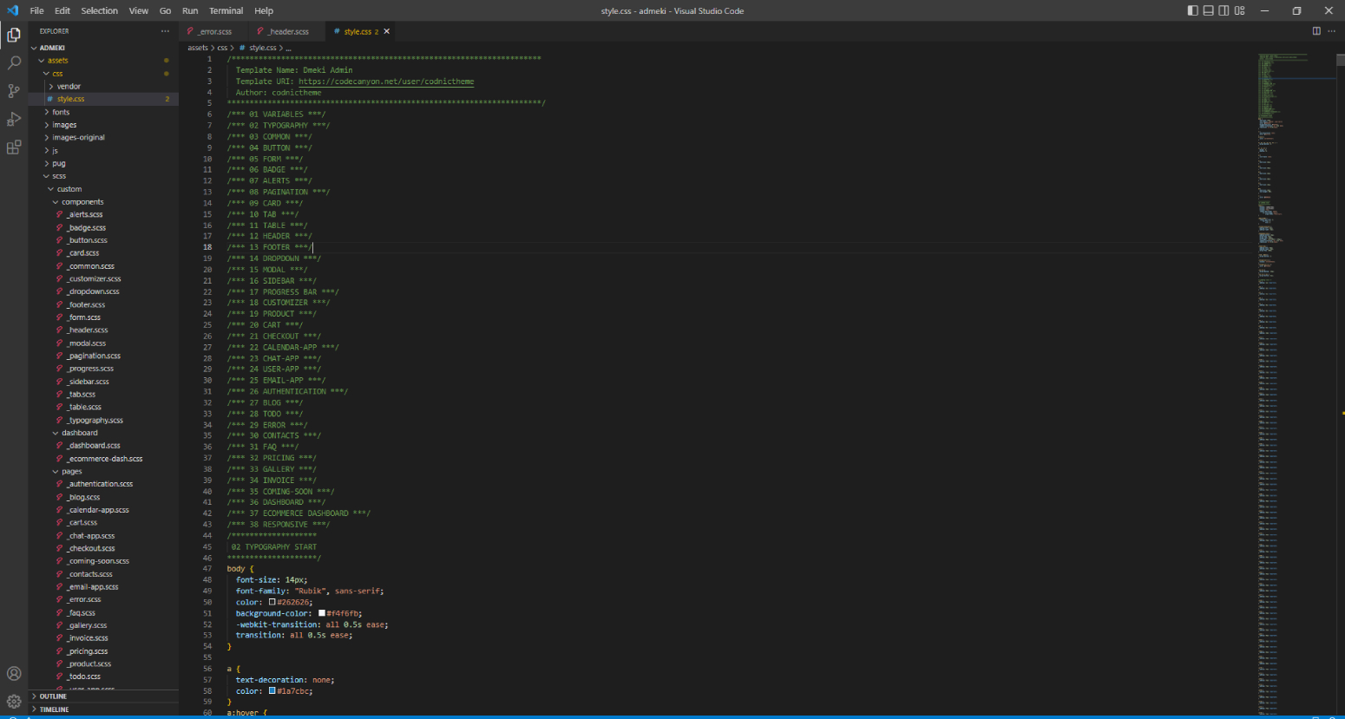Collapse the components folder

(82, 202)
